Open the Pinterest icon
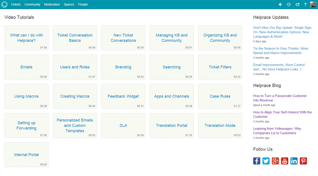Screen dimensions: 318x176 (x=303, y=161)
